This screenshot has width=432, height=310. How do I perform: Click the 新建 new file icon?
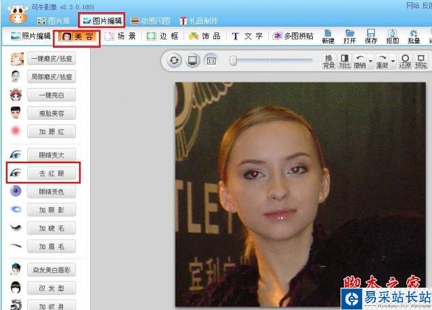pyautogui.click(x=328, y=37)
